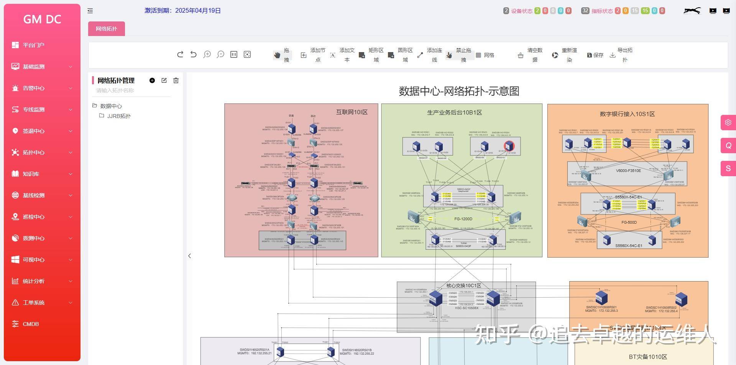Click the FG-1200D firewall label
The image size is (736, 365).
coord(463,219)
